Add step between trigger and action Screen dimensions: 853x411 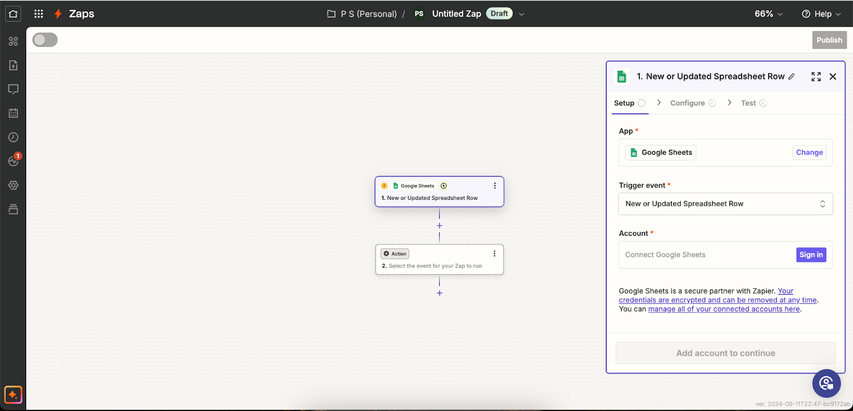click(x=439, y=225)
